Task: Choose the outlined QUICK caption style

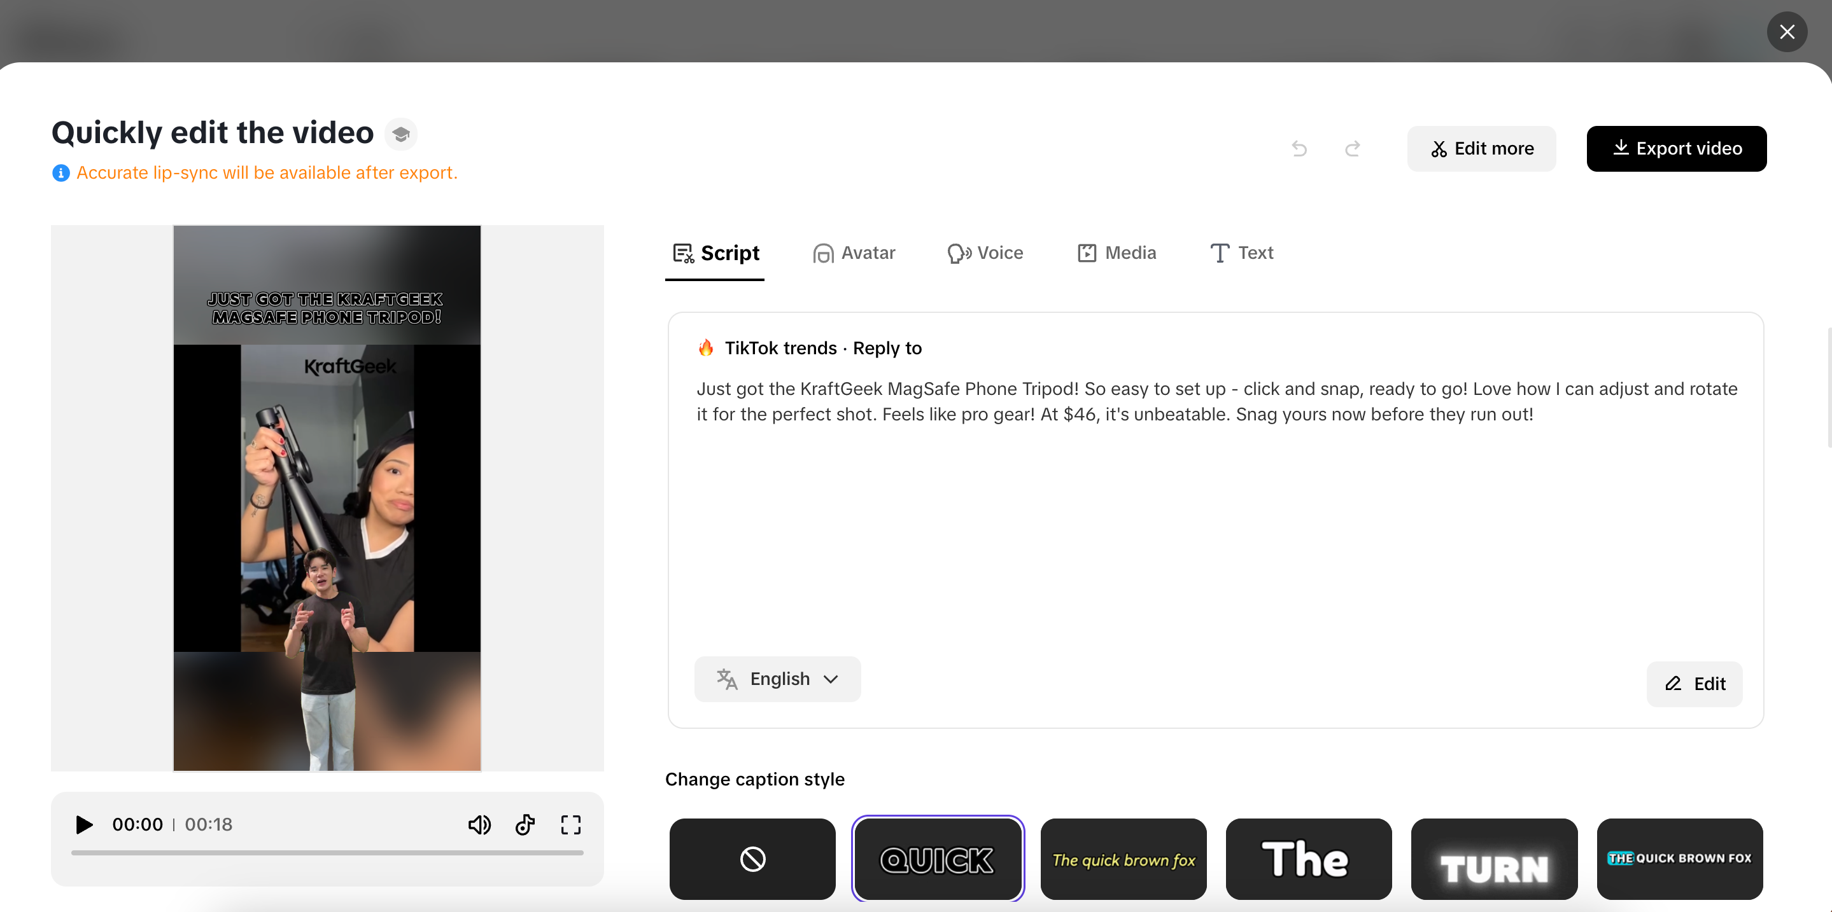Action: pos(938,859)
